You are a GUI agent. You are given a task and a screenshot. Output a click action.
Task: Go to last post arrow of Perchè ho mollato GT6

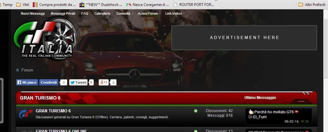[297, 112]
